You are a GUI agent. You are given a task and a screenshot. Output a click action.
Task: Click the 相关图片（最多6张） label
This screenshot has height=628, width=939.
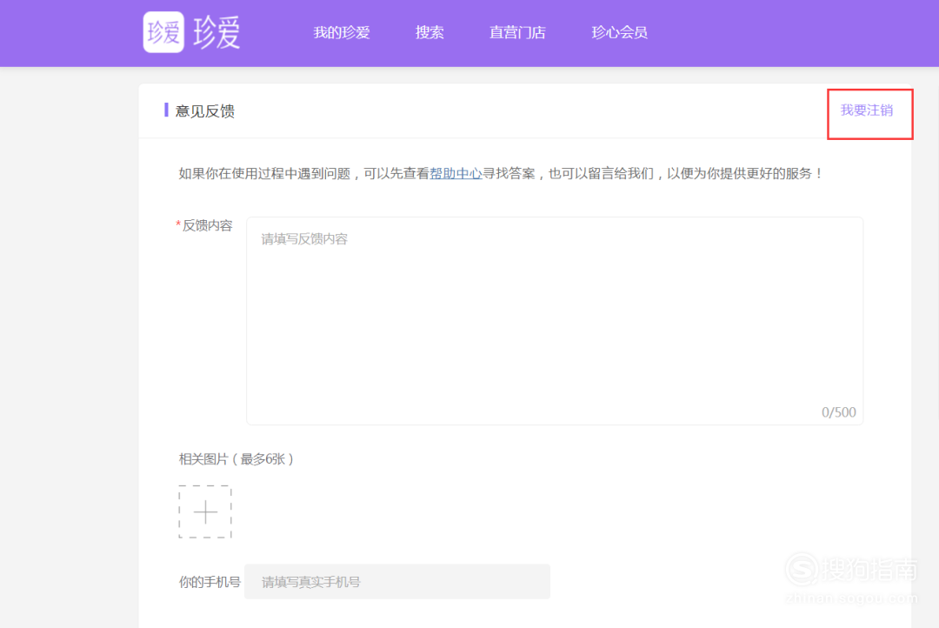point(236,459)
